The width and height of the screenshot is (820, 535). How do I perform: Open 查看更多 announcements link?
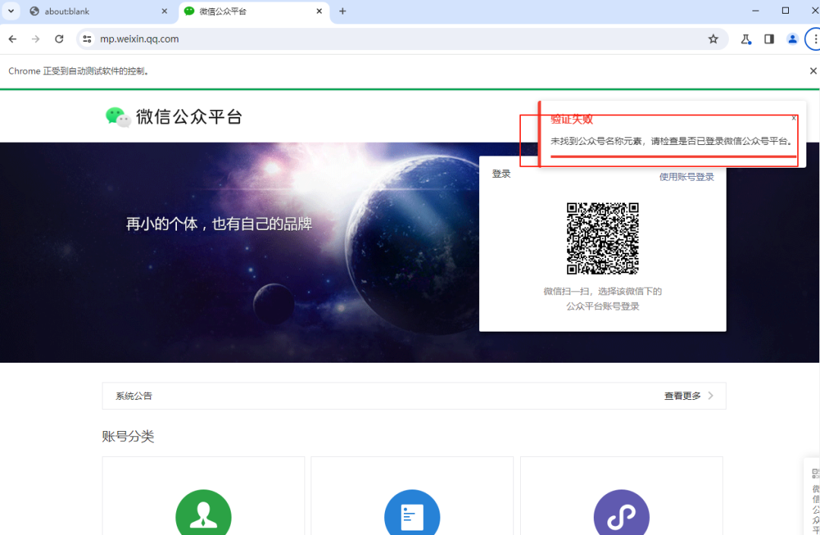tap(682, 395)
